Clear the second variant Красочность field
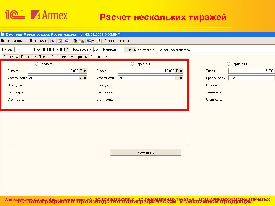 point(181,78)
